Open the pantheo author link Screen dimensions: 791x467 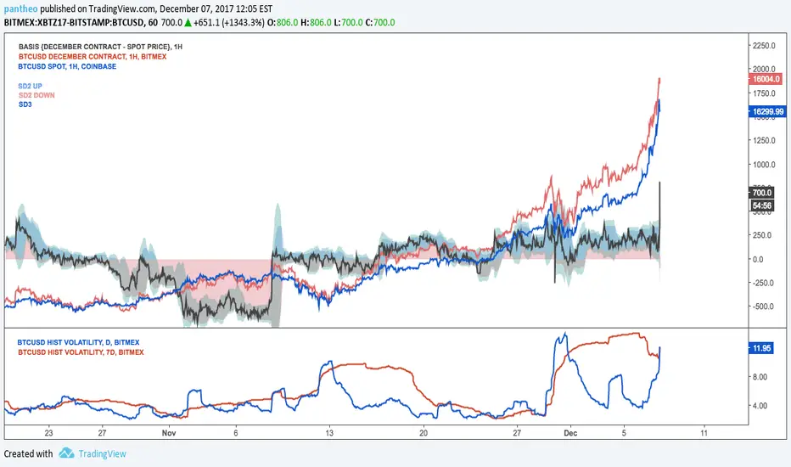20,9
